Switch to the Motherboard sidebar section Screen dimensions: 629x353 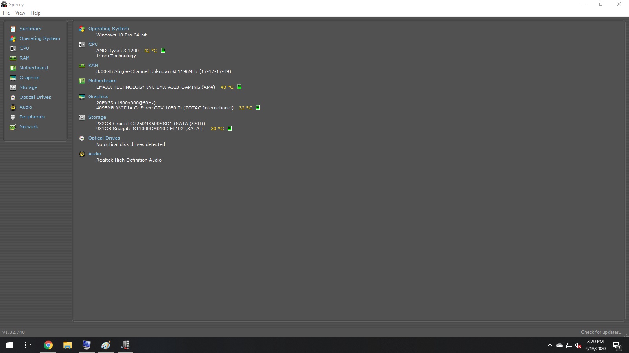(34, 68)
